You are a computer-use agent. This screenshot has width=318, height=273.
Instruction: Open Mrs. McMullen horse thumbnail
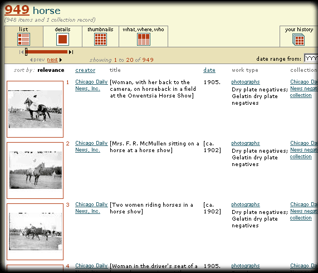coord(35,170)
